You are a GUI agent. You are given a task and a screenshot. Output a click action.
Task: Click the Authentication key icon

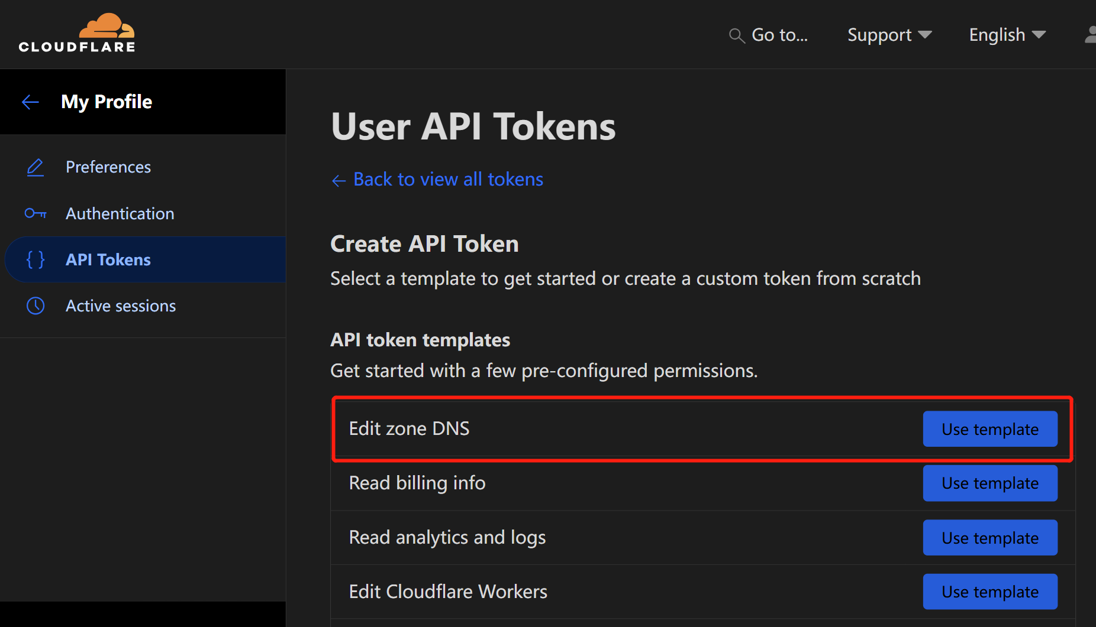[36, 213]
